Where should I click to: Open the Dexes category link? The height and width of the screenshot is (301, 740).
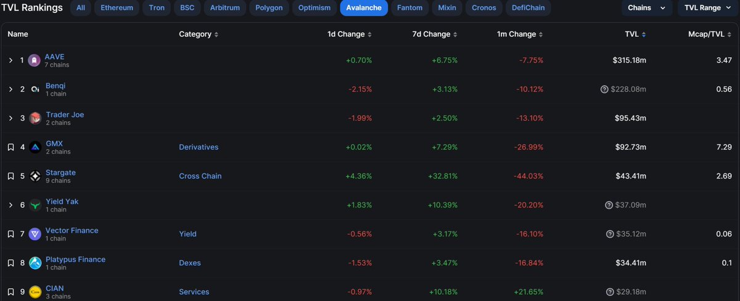coord(190,263)
